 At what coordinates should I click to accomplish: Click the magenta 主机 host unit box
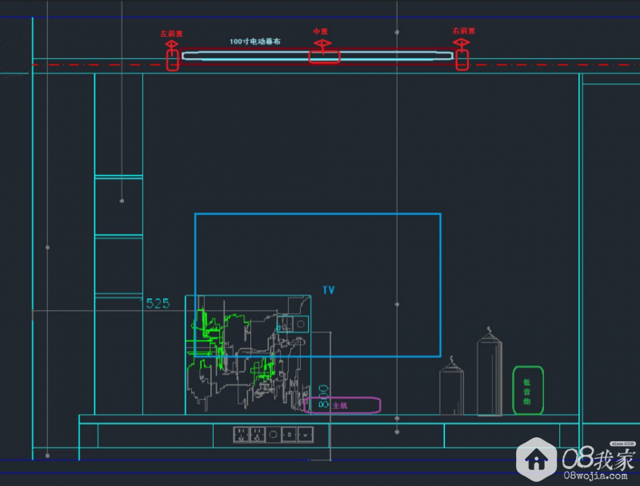pos(344,405)
